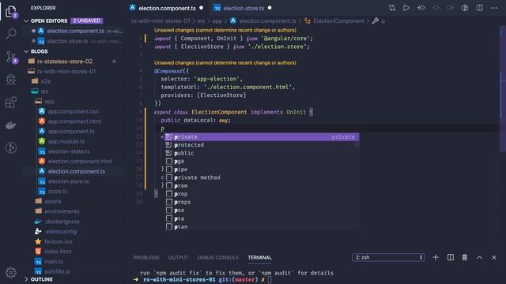
Task: Open the Run and Debug view
Action: (x=11, y=80)
